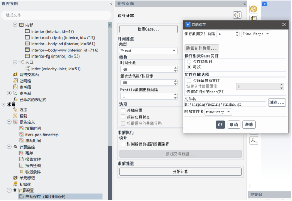Click 计算设置 calculation activities icon
The height and width of the screenshot is (201, 292).
pyautogui.click(x=15, y=190)
